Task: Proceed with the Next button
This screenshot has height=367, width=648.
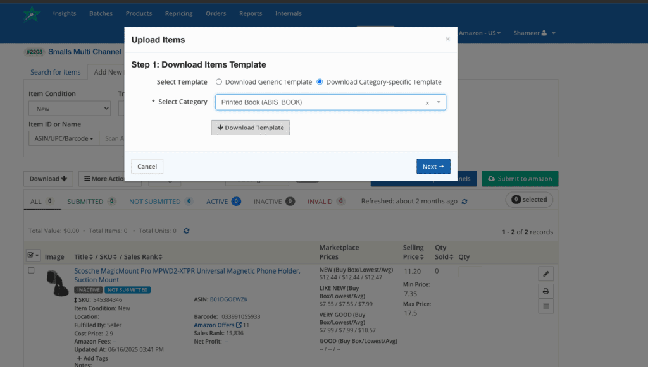Action: tap(433, 167)
